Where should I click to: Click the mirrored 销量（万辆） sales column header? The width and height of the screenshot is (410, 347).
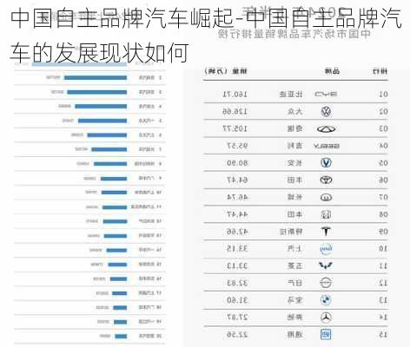tap(226, 71)
